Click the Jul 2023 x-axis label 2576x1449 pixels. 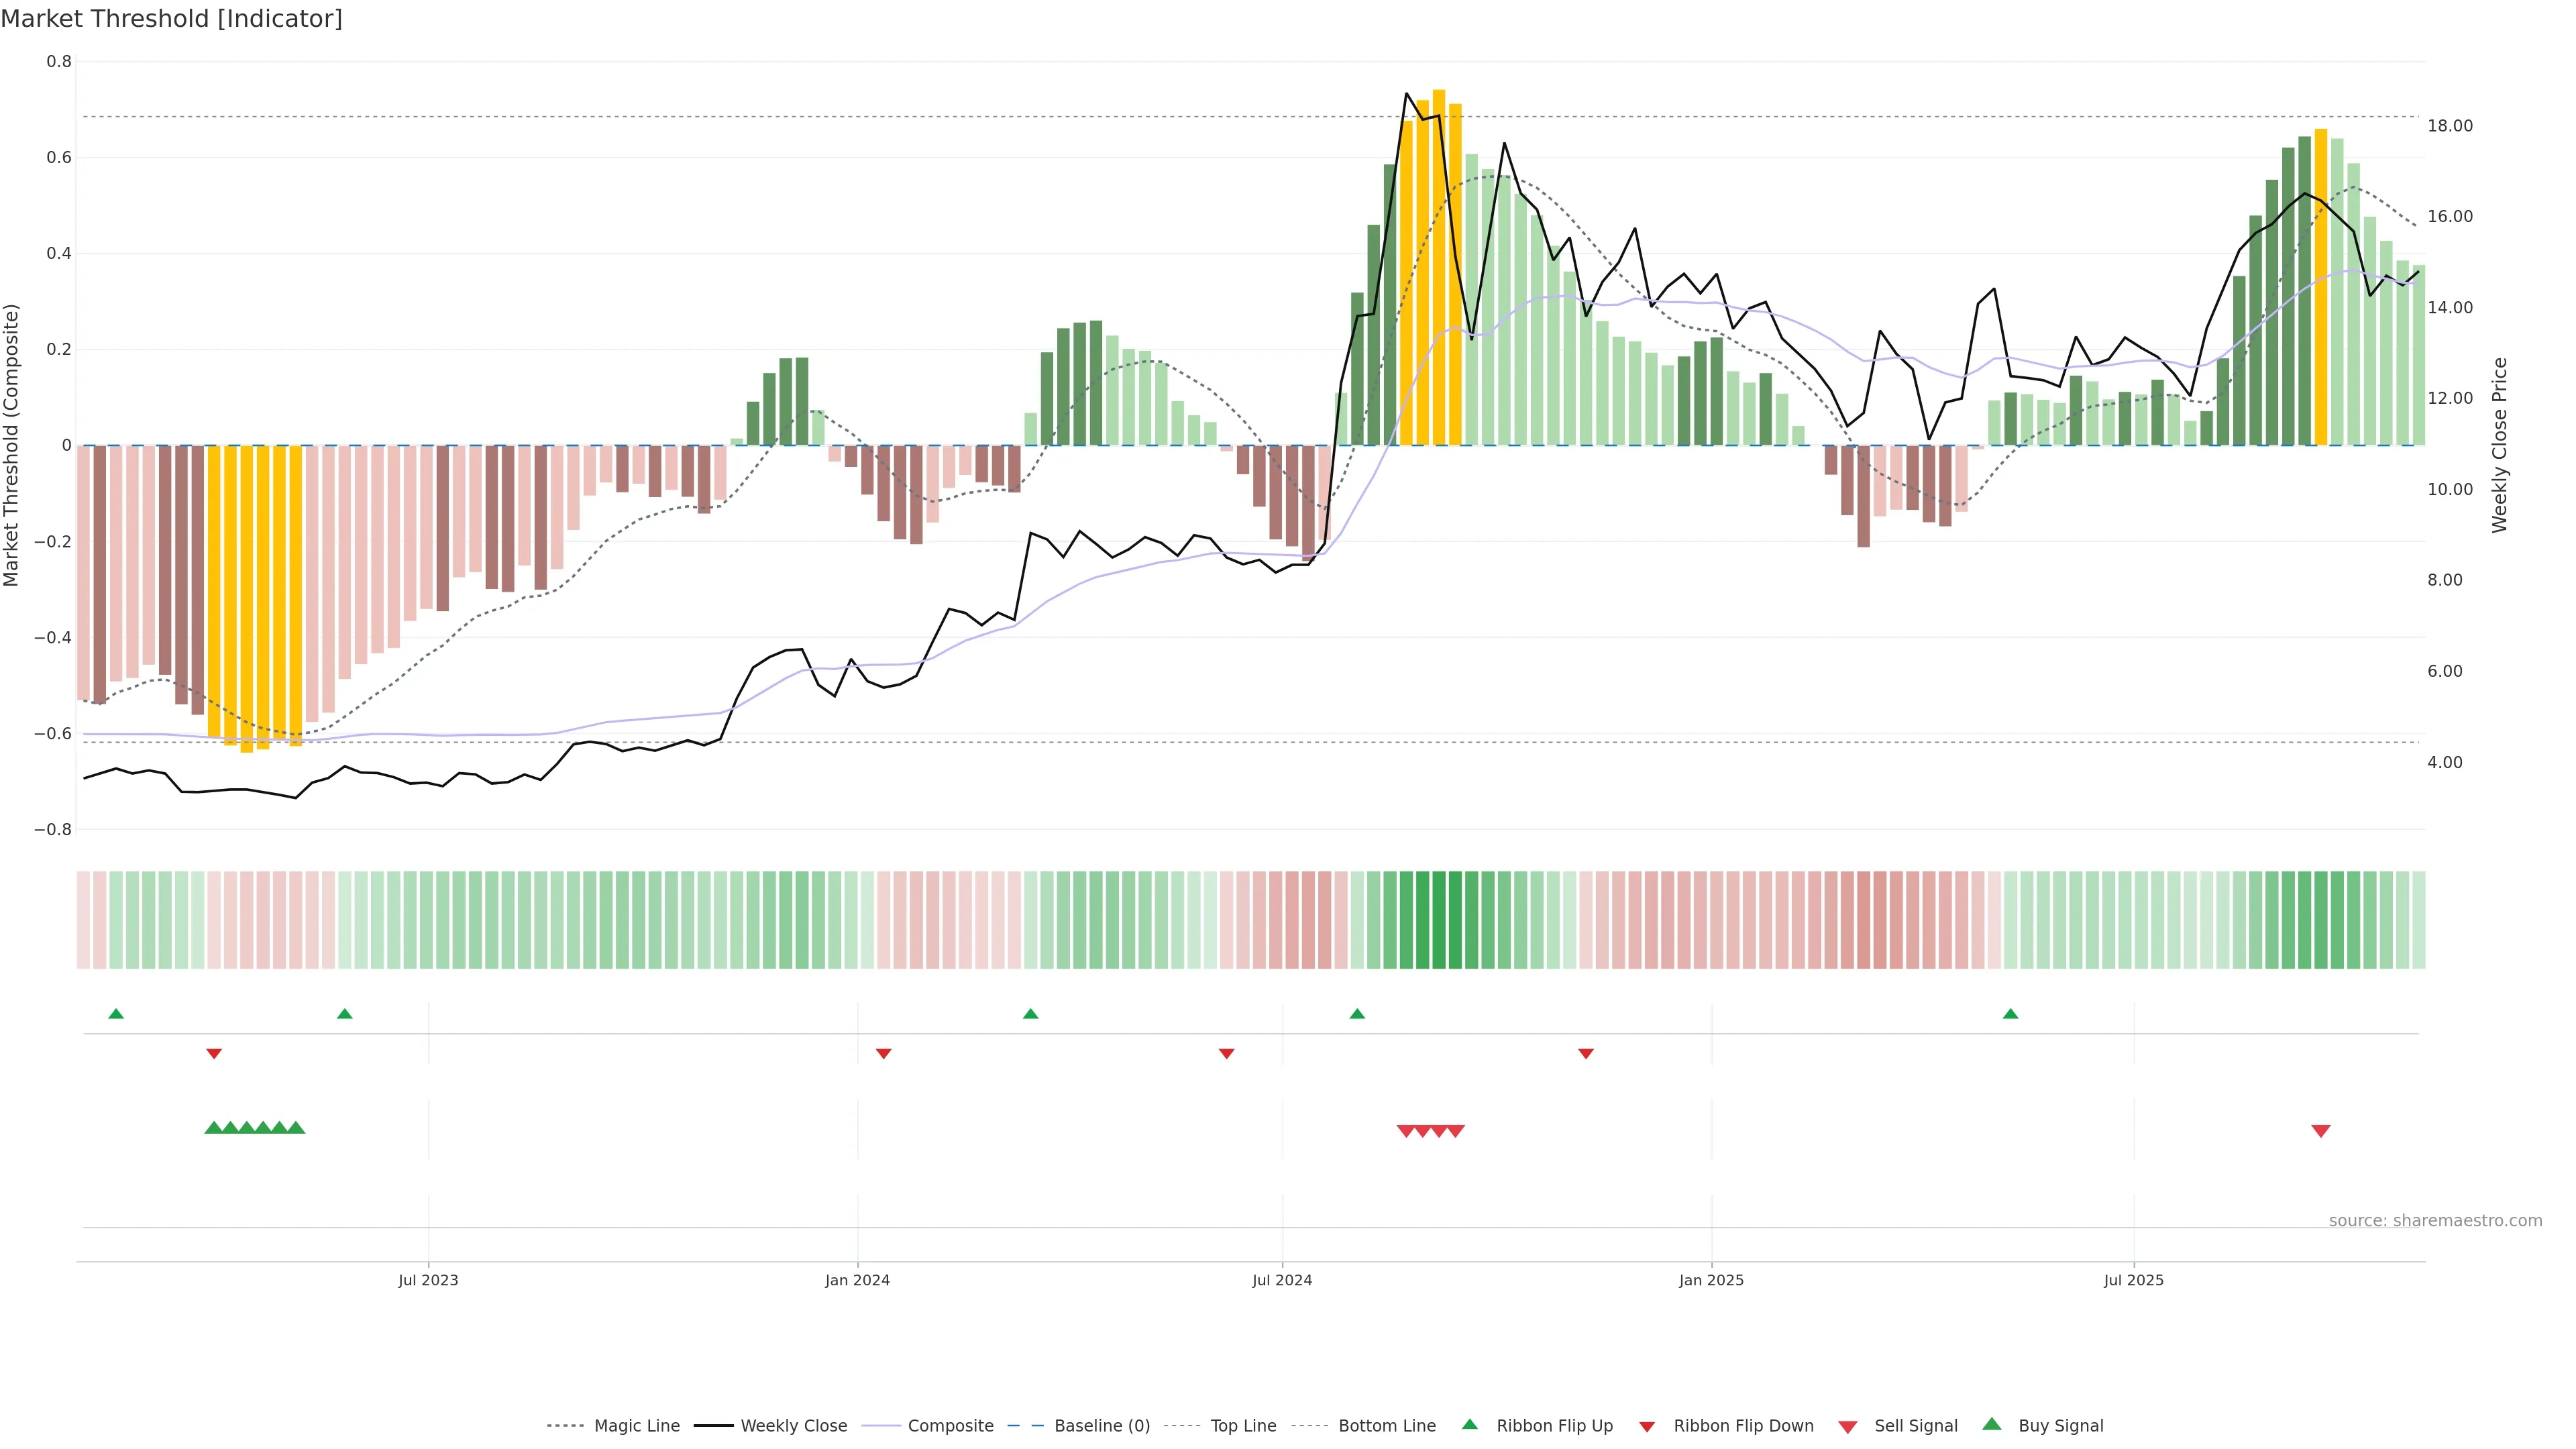coord(428,1280)
